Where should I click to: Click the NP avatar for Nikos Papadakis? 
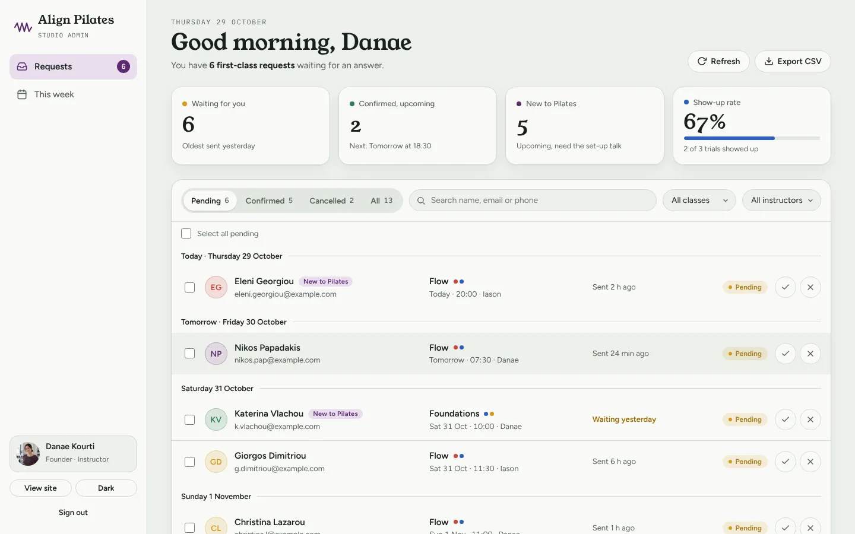[x=216, y=354]
